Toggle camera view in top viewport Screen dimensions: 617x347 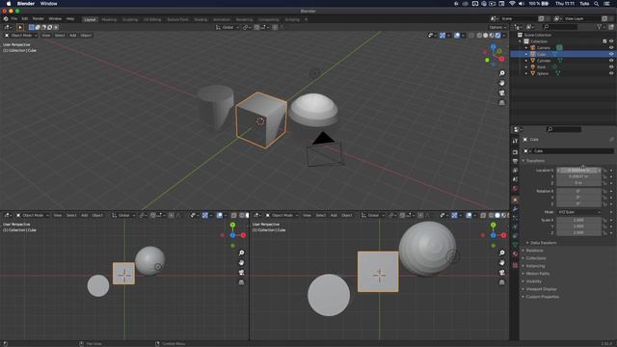(x=501, y=93)
